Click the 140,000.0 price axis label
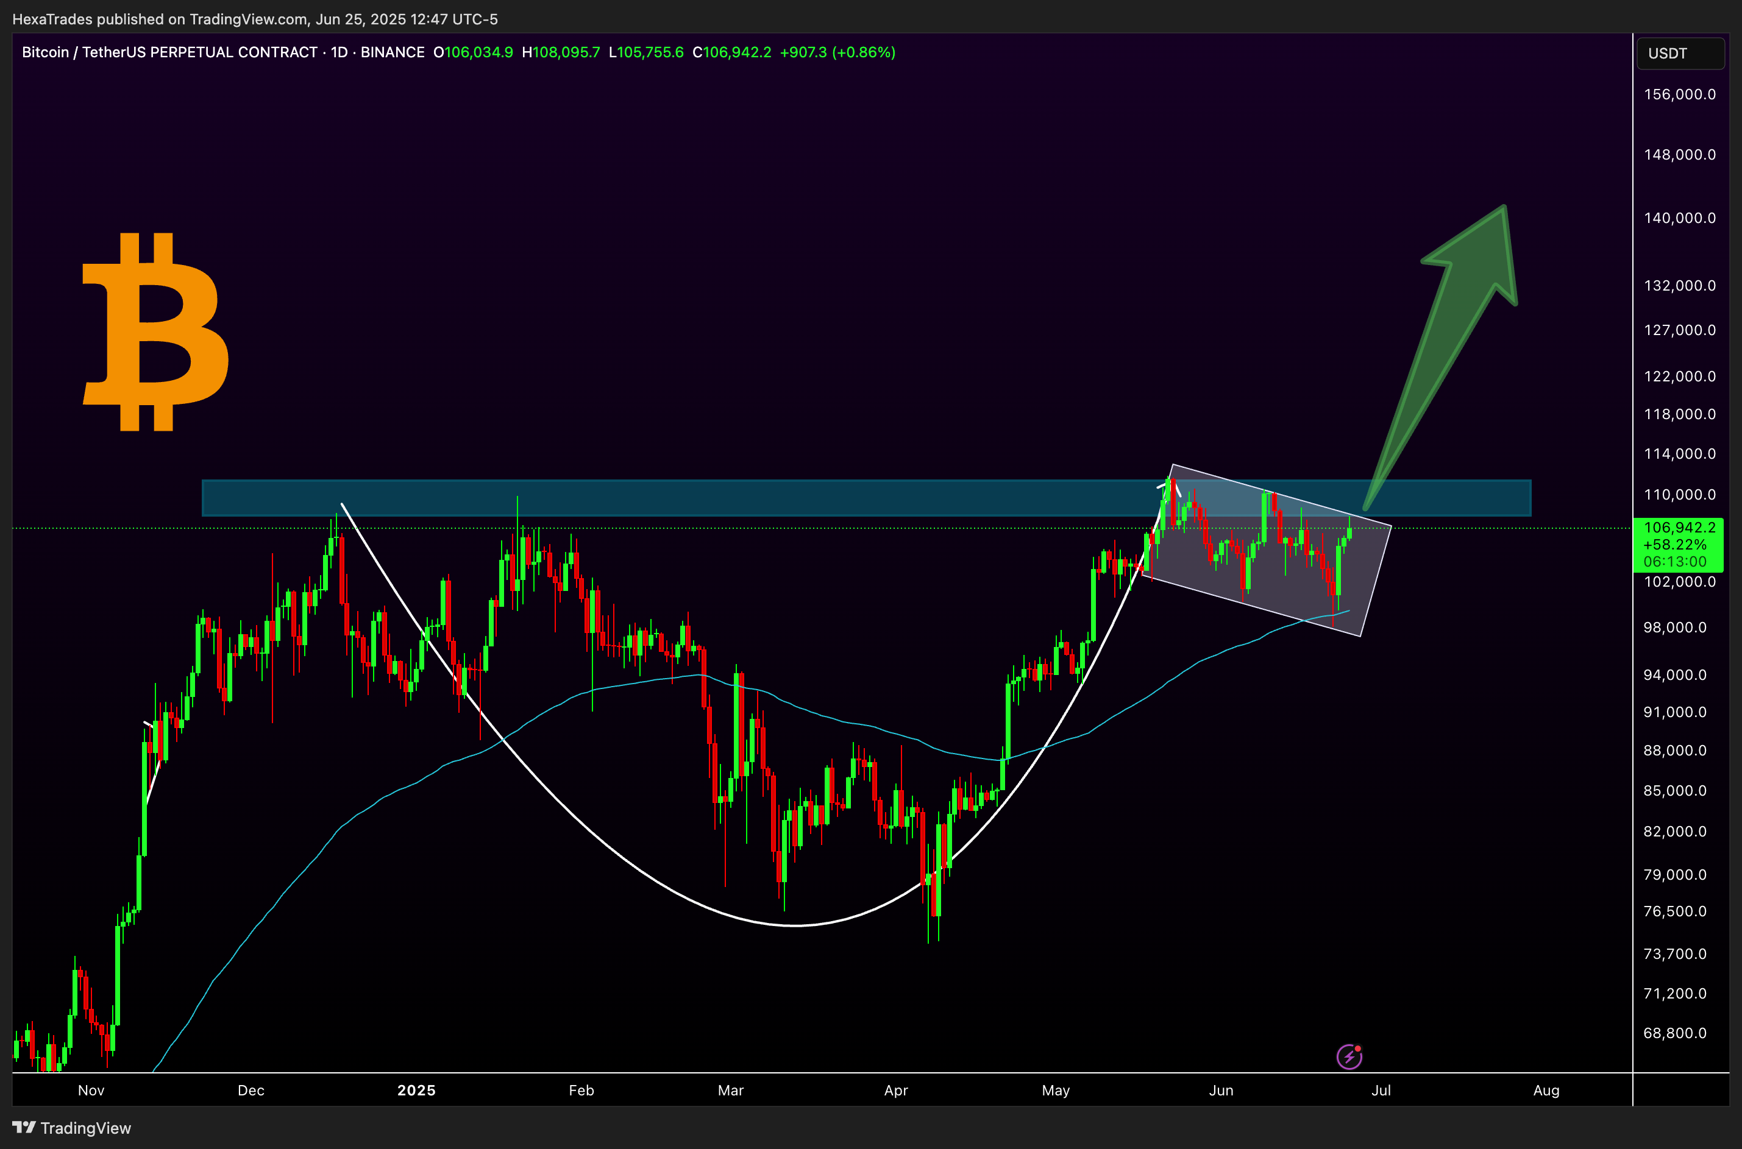The width and height of the screenshot is (1742, 1149). pos(1680,218)
